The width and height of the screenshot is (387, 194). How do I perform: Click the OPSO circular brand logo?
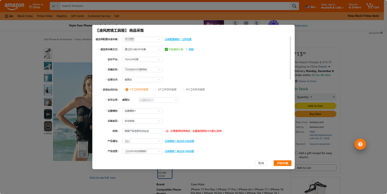point(273,22)
